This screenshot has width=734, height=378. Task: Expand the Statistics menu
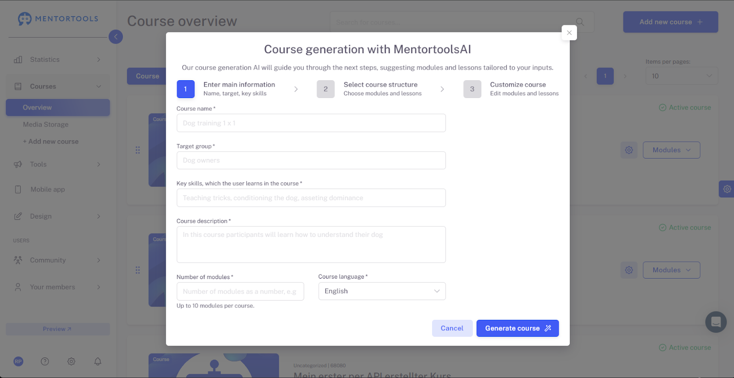pyautogui.click(x=99, y=60)
